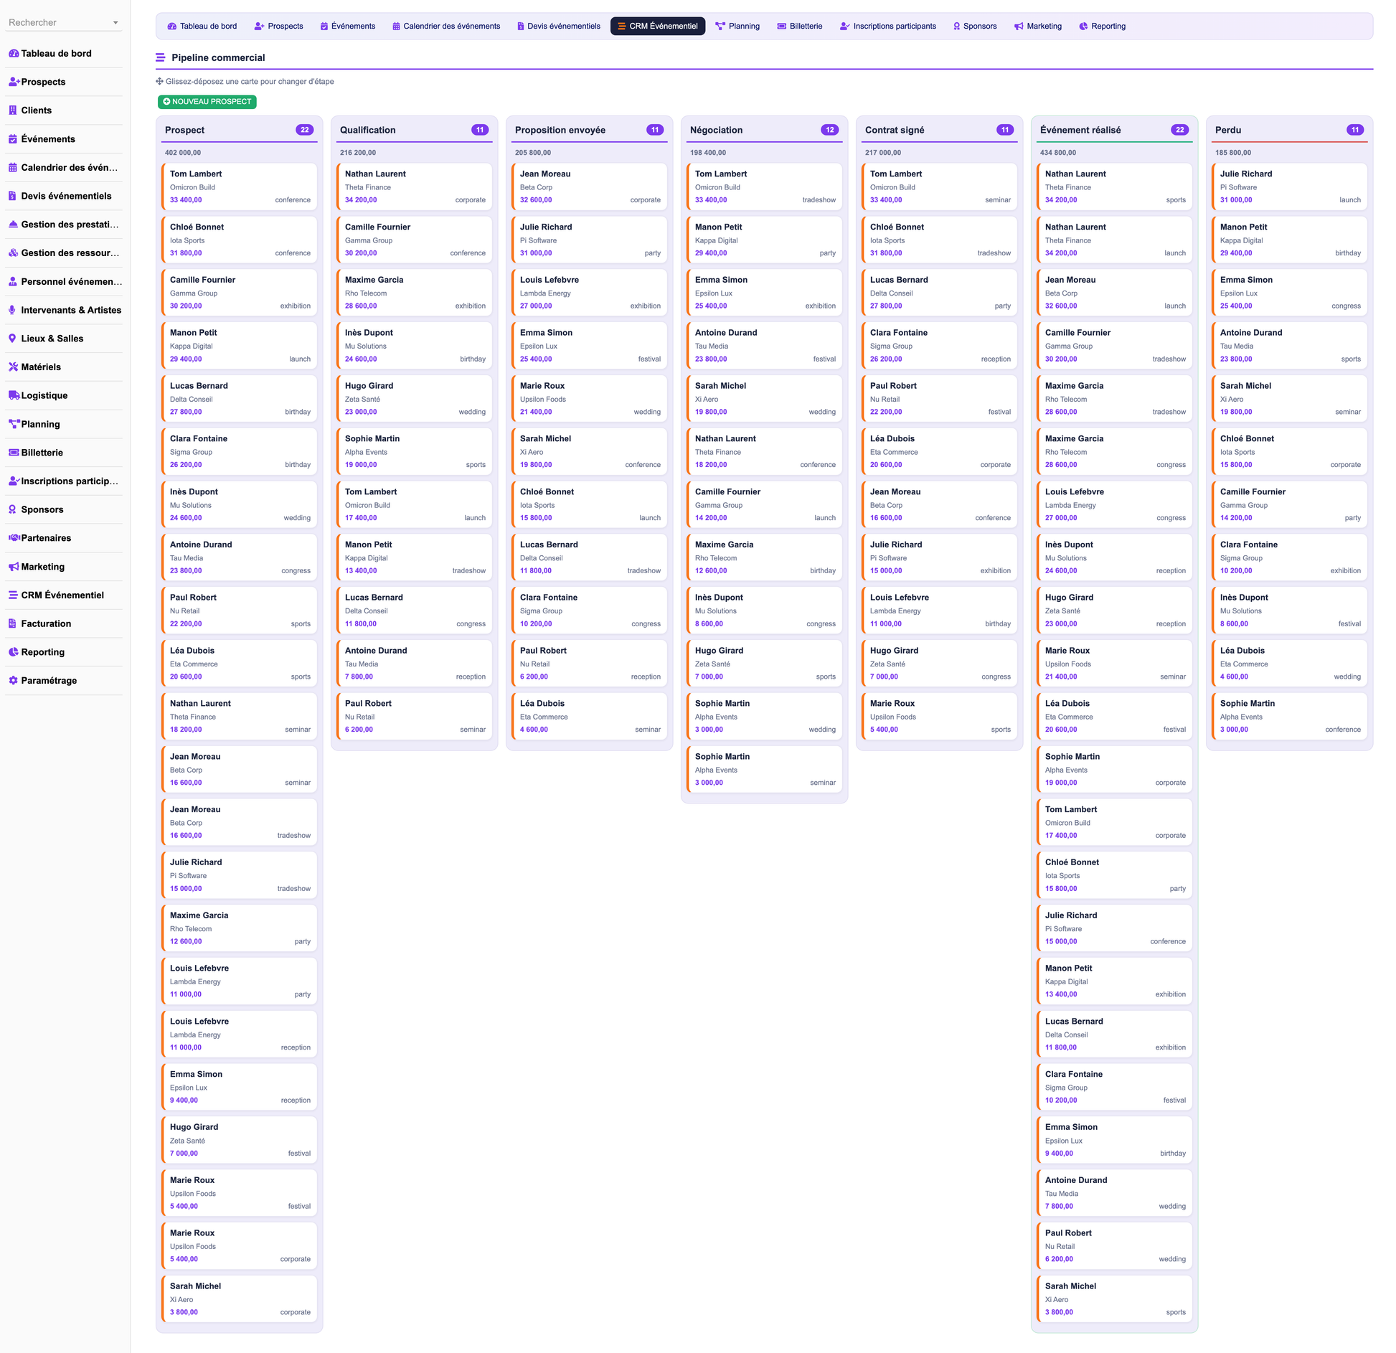Click the Gestion des prestations bell icon

(x=13, y=225)
